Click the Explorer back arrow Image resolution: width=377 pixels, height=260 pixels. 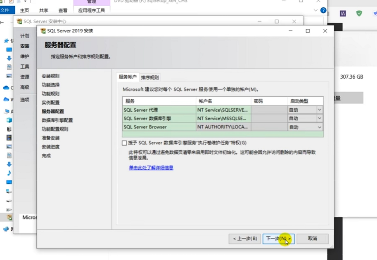(x=2, y=23)
